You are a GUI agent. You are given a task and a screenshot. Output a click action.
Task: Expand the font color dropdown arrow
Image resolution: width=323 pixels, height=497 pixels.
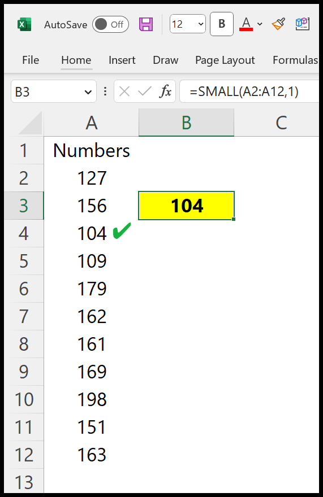coord(260,24)
